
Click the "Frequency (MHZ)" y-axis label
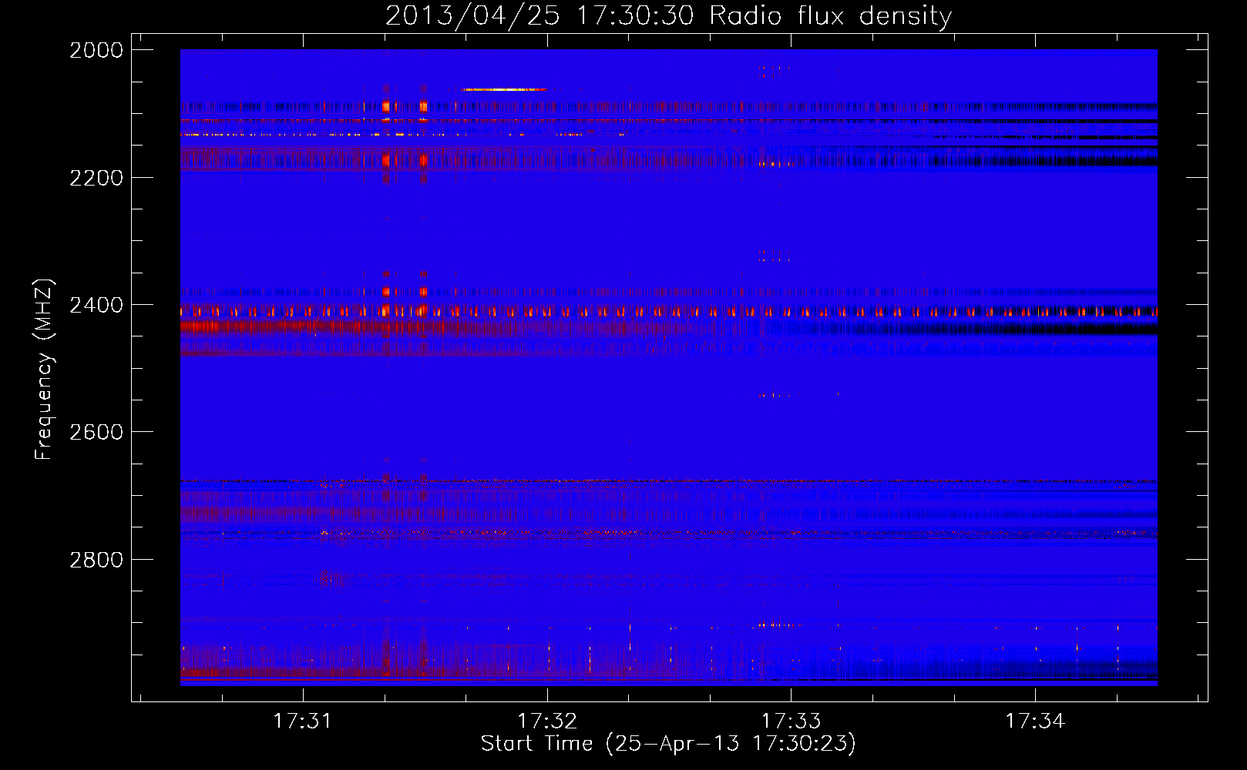pyautogui.click(x=44, y=370)
